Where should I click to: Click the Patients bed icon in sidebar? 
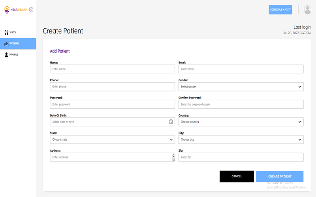click(x=6, y=43)
